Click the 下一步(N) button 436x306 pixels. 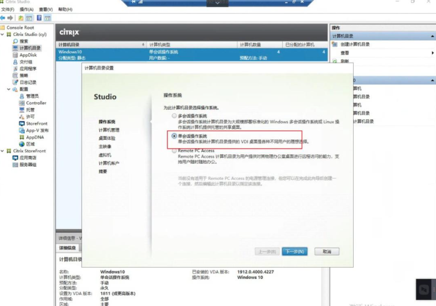click(294, 251)
